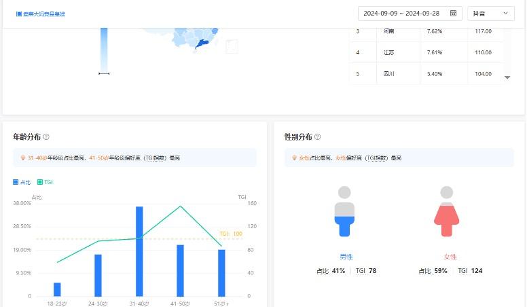The height and width of the screenshot is (307, 527).
Task: Click the 31-40岁 bar in age chart
Action: click(x=139, y=251)
